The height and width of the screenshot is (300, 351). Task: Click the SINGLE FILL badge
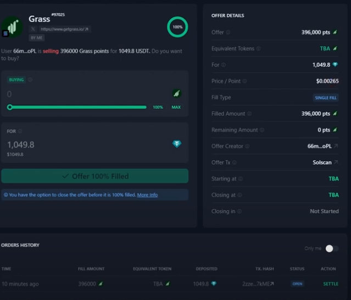326,98
